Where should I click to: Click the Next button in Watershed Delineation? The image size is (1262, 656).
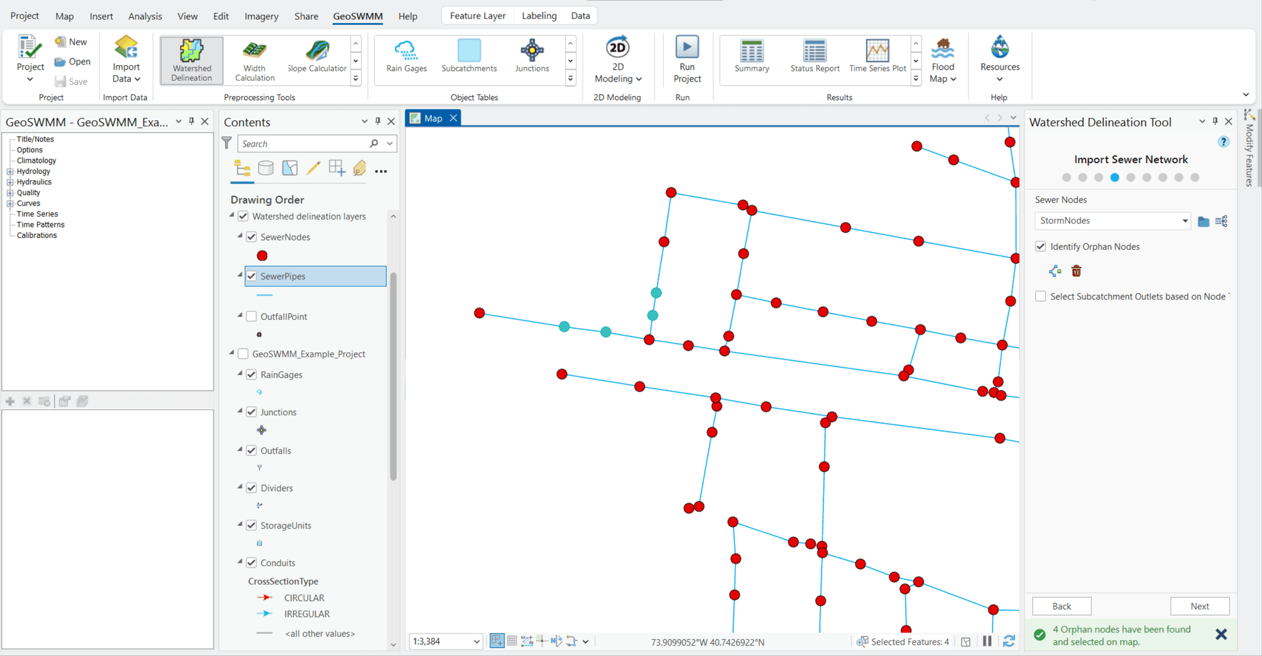(x=1200, y=605)
